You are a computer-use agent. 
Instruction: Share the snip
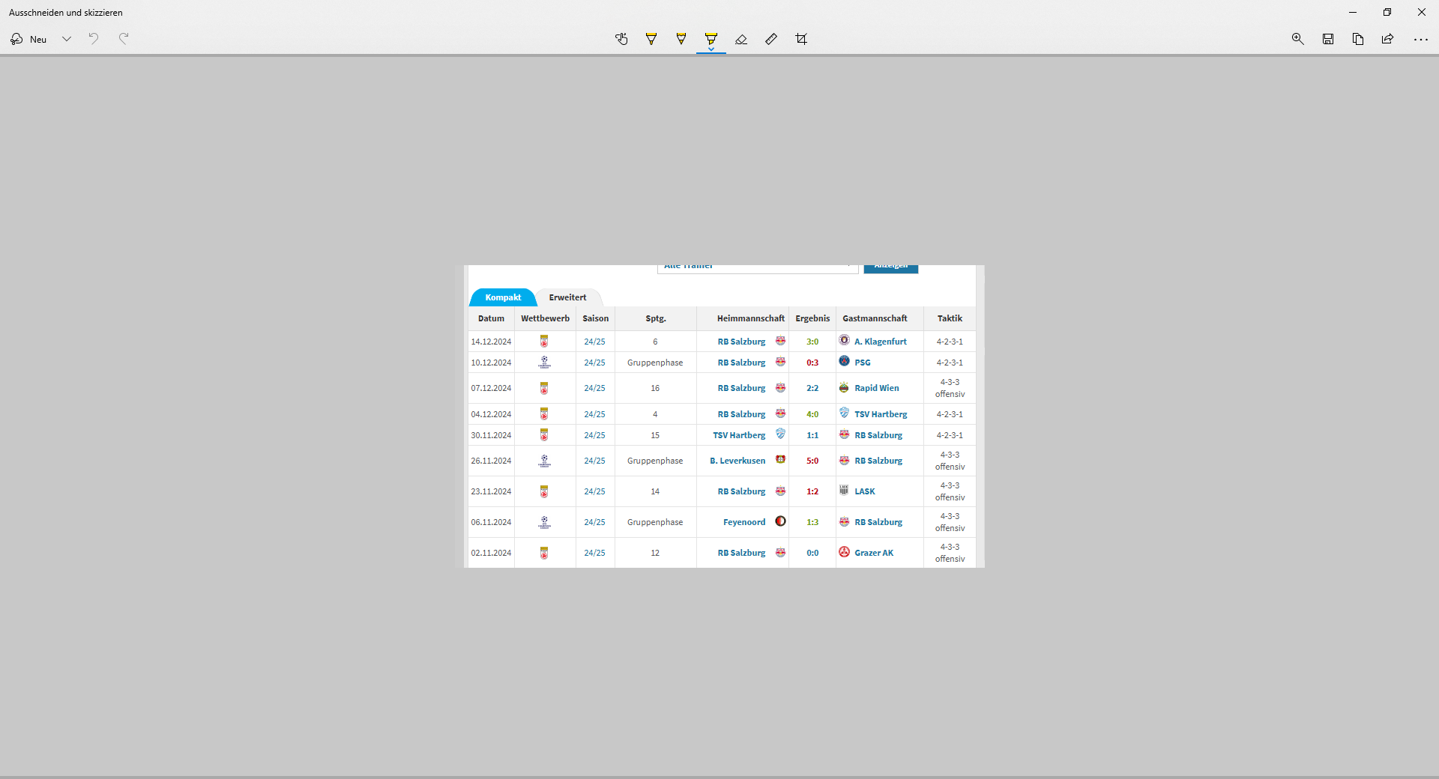(x=1388, y=39)
